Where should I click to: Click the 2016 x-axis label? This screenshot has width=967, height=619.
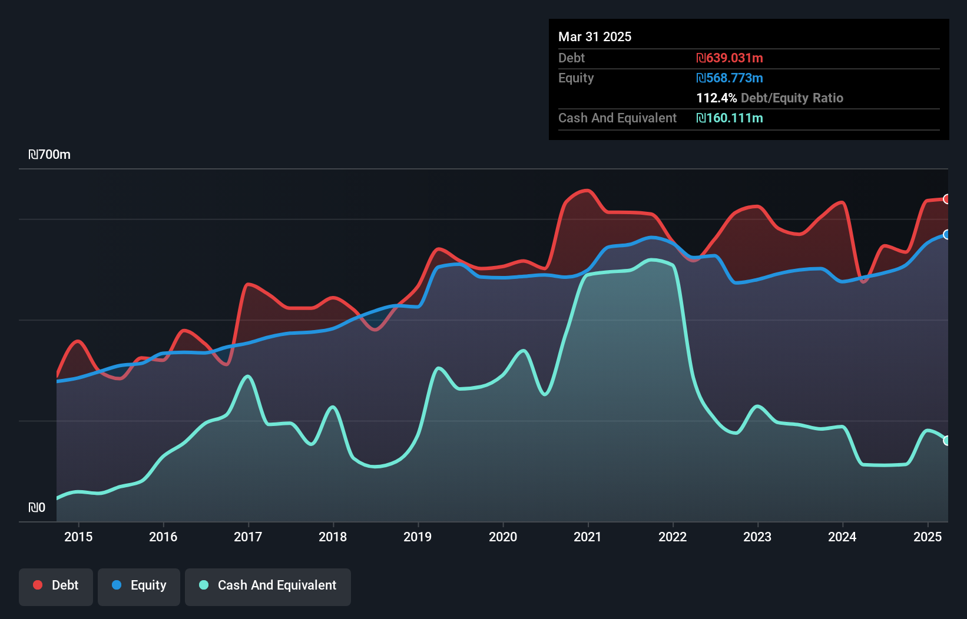pyautogui.click(x=163, y=537)
